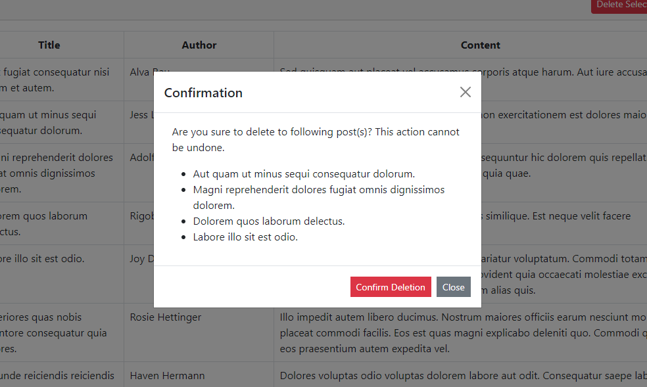The height and width of the screenshot is (387, 647).
Task: Click the 'Dolorem quos laborum delectus.' list item
Action: [x=269, y=221]
